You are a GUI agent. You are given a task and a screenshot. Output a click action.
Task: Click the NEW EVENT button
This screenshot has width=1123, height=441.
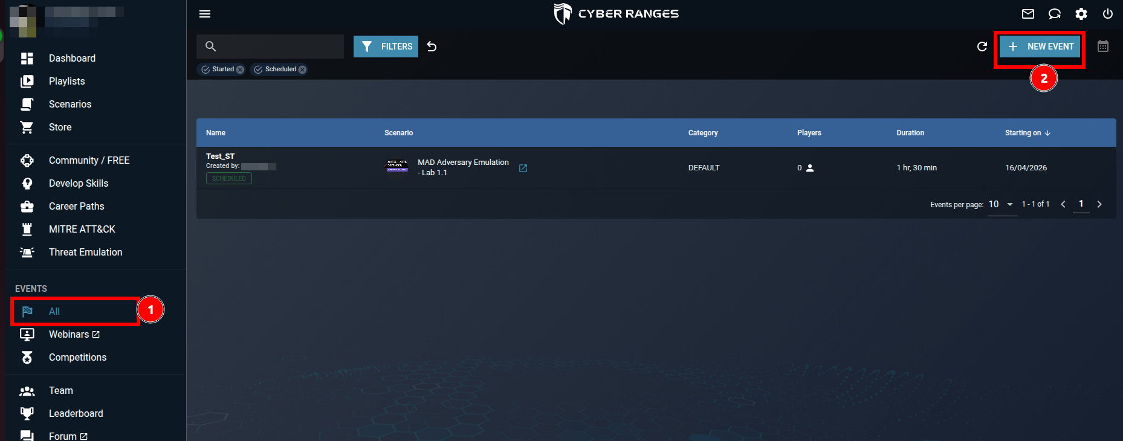(x=1040, y=47)
